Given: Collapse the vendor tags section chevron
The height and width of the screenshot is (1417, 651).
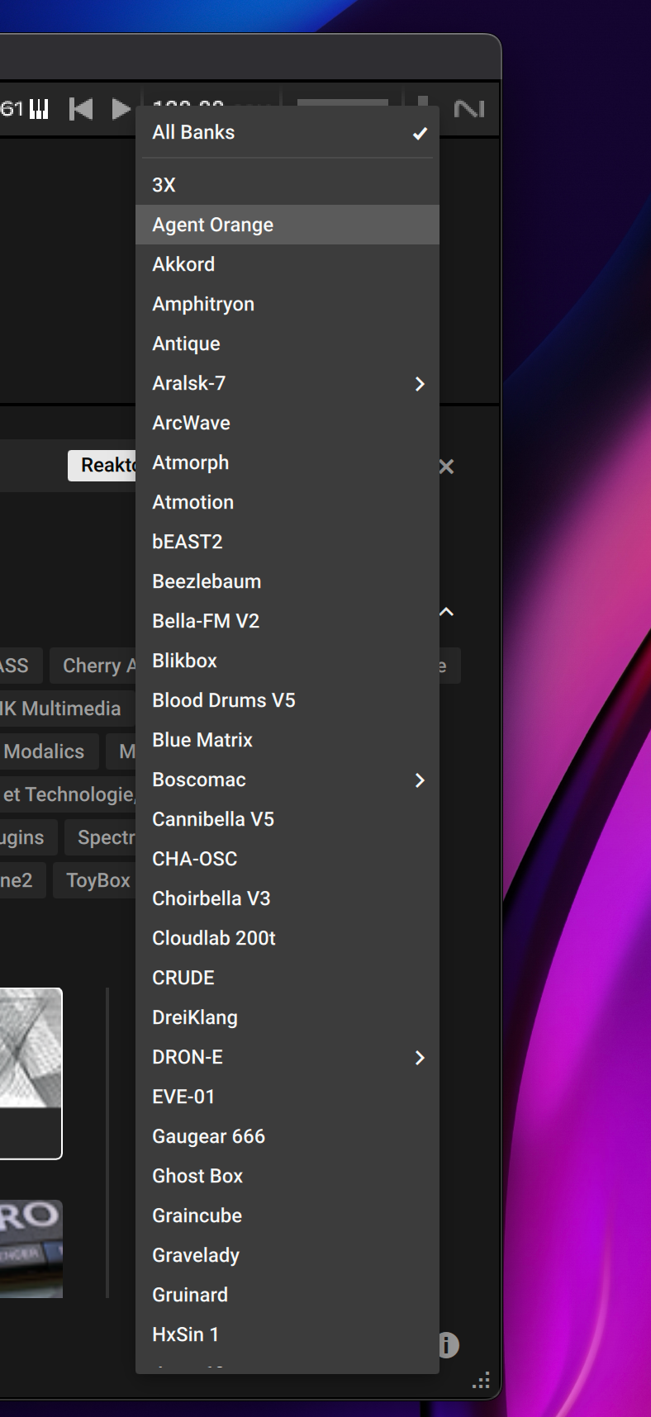Looking at the screenshot, I should 446,612.
